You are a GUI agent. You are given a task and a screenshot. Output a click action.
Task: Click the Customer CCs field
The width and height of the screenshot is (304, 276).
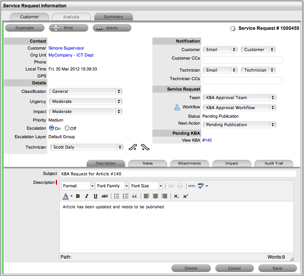(243, 60)
